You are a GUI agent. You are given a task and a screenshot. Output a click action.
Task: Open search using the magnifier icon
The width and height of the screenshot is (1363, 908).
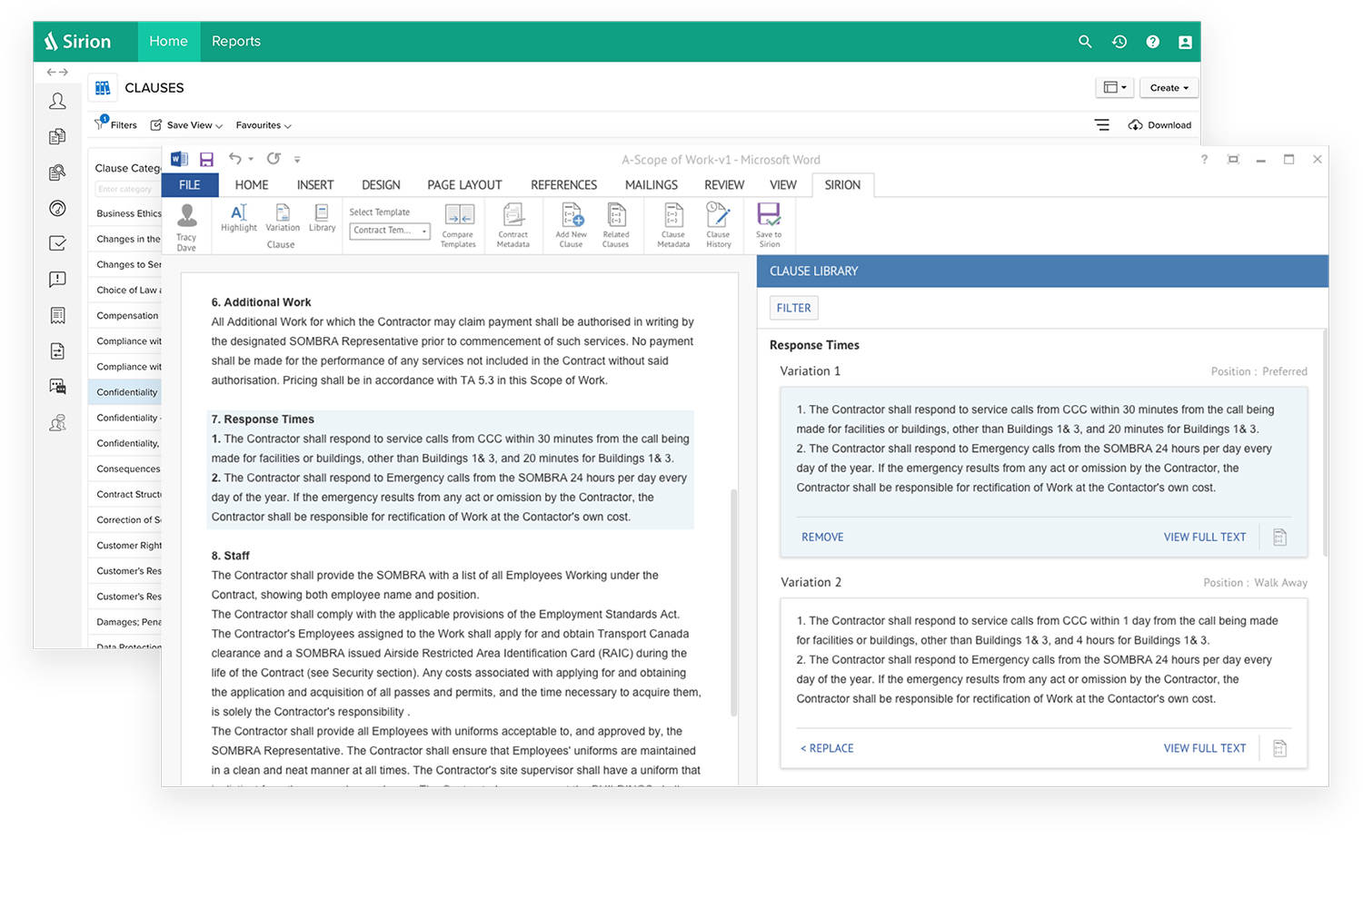coord(1085,41)
